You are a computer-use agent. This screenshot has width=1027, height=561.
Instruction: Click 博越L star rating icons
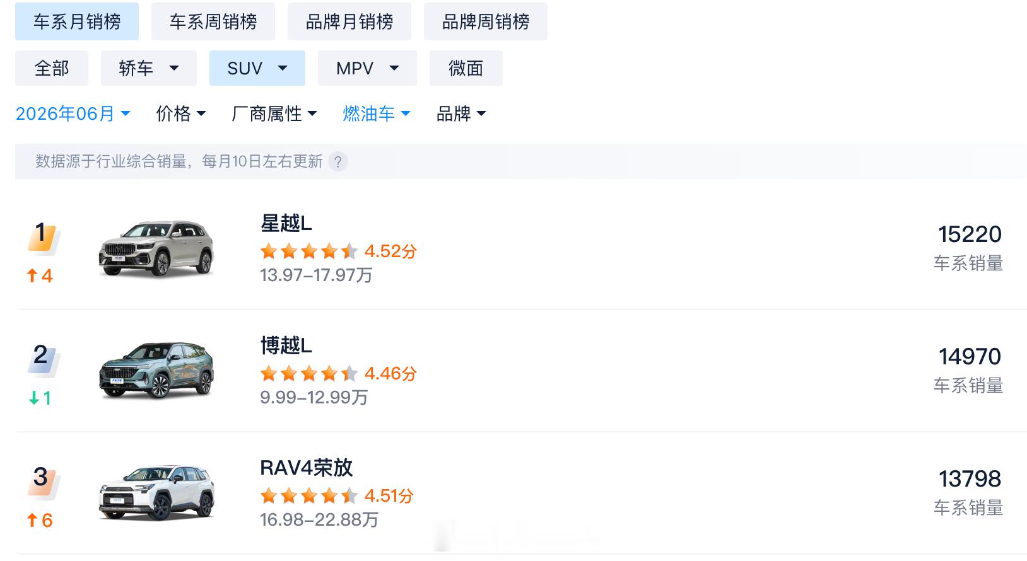(309, 374)
